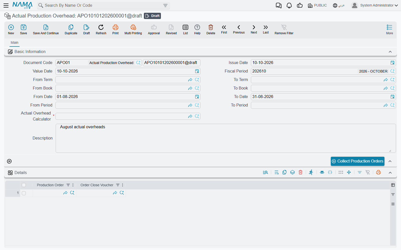Image resolution: width=401 pixels, height=250 pixels.
Task: Collapse the Collect Production Orders panel
Action: (x=390, y=161)
